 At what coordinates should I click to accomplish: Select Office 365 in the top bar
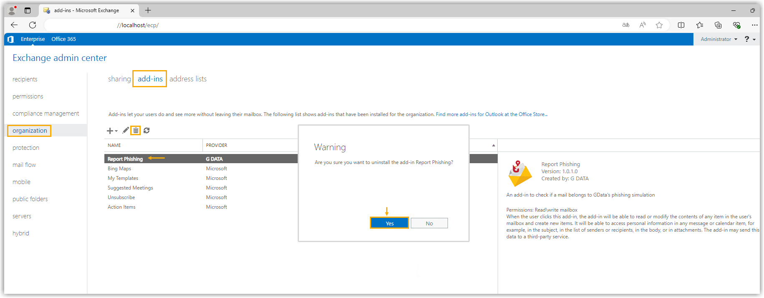(63, 39)
